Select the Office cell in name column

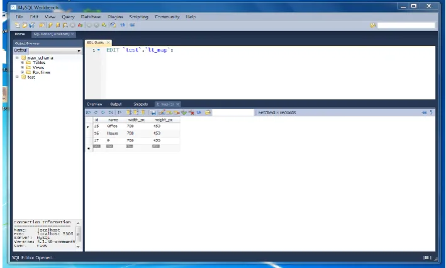[112, 126]
